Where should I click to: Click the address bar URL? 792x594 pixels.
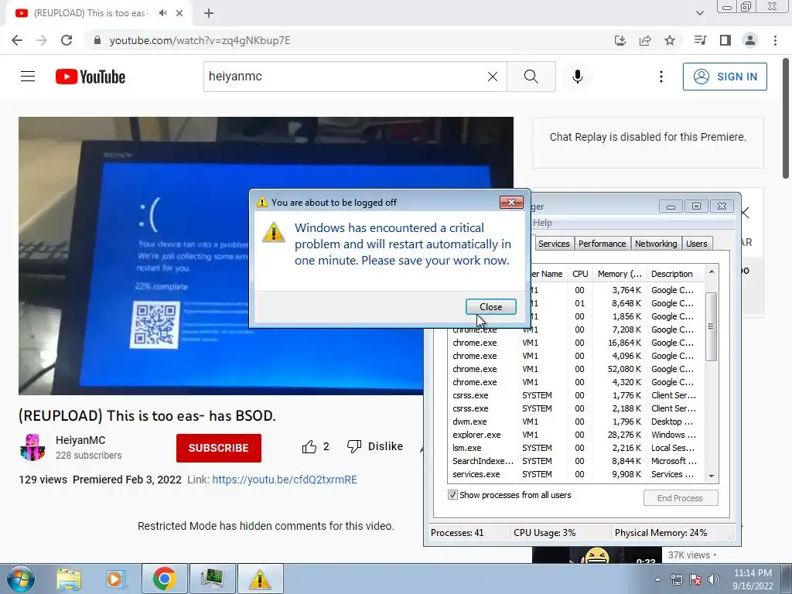pyautogui.click(x=200, y=40)
